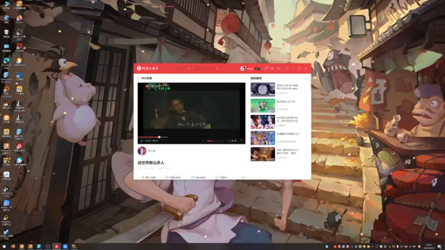
Task: Open the user profile avatar in title bar
Action: (243, 68)
